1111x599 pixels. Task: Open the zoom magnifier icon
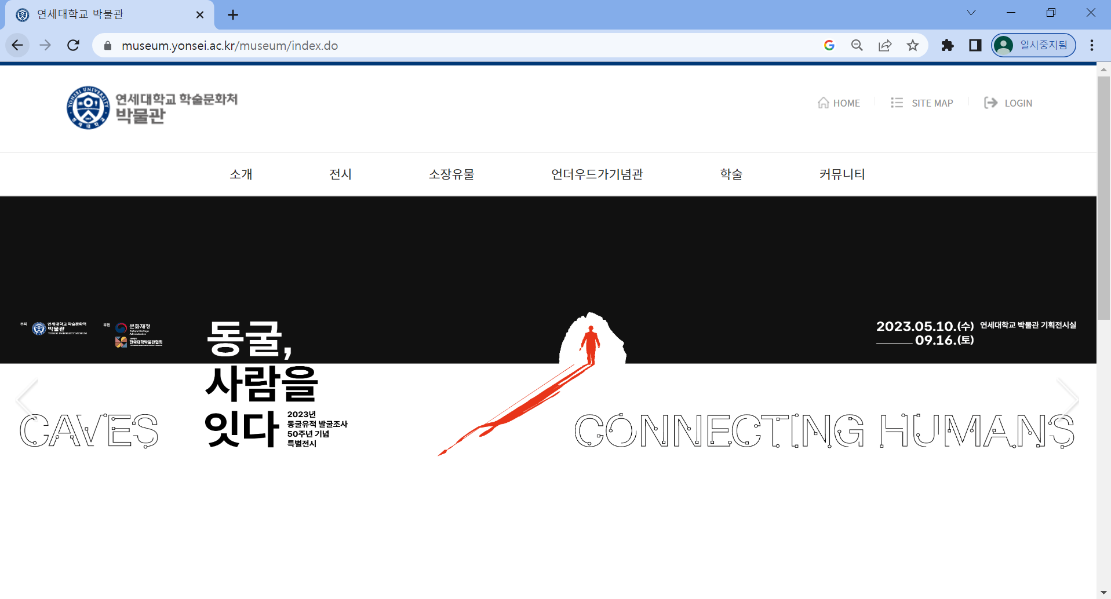click(x=857, y=45)
